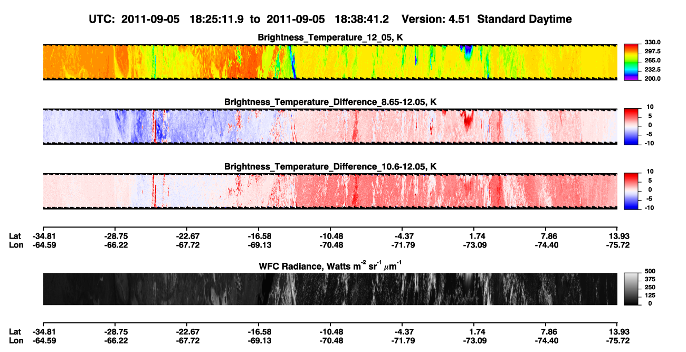Click the 'Brightness_Temperature_Difference_10.6-12.05, K' title
This screenshot has width=686, height=352.
(330, 167)
